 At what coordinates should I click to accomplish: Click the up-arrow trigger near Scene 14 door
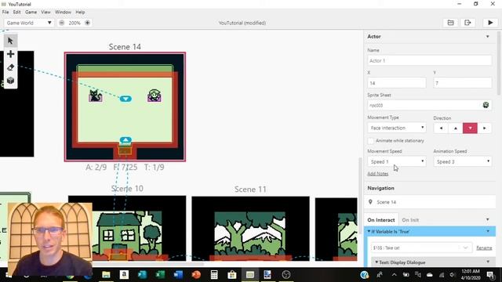(x=125, y=140)
